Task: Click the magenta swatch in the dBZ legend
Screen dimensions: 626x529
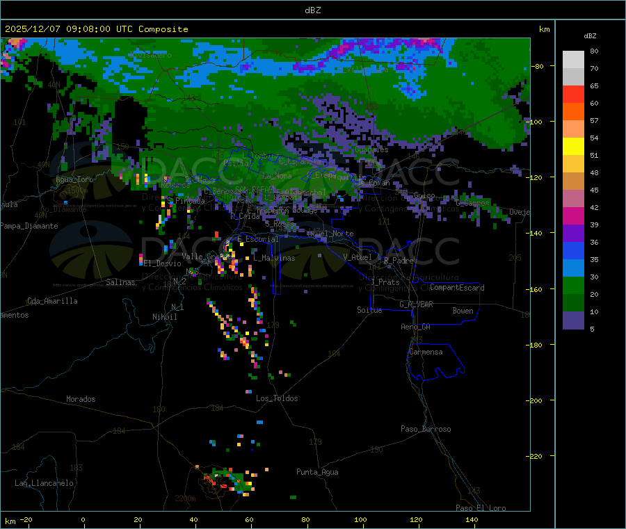Action: [573, 215]
